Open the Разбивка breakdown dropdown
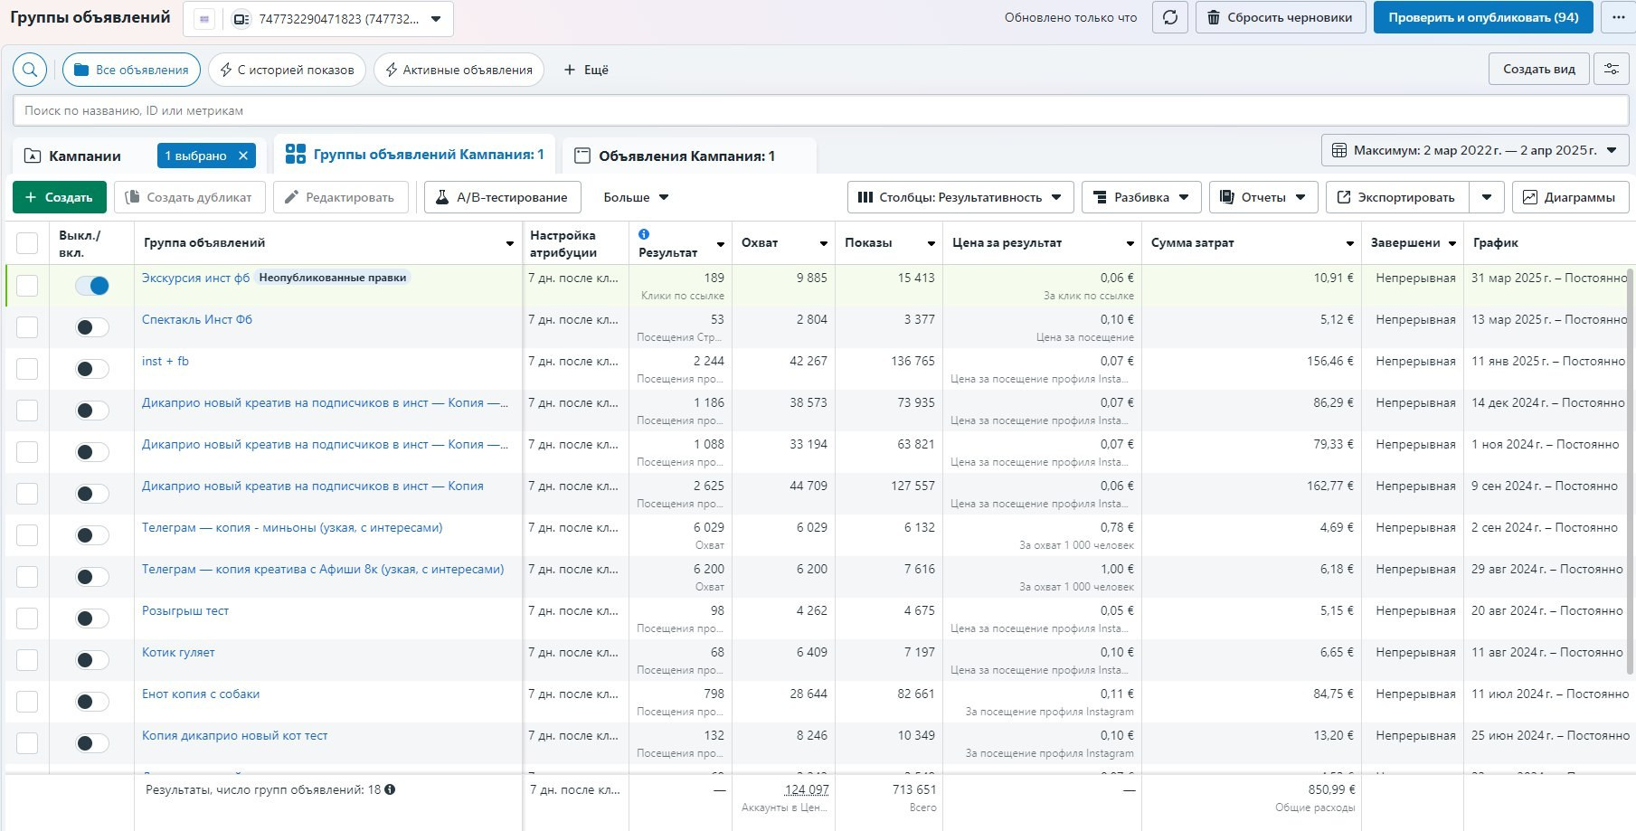 tap(1140, 197)
